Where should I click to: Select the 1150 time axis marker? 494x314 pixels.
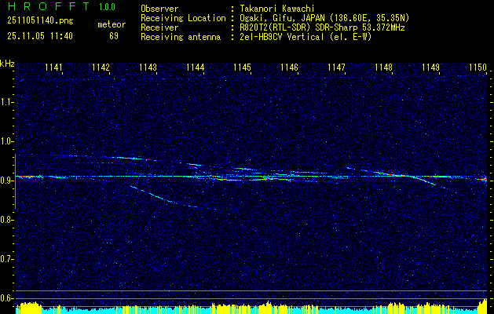478,68
